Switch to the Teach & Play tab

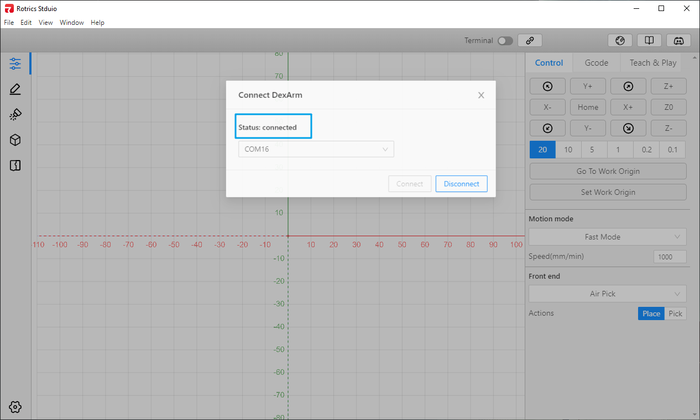click(653, 63)
